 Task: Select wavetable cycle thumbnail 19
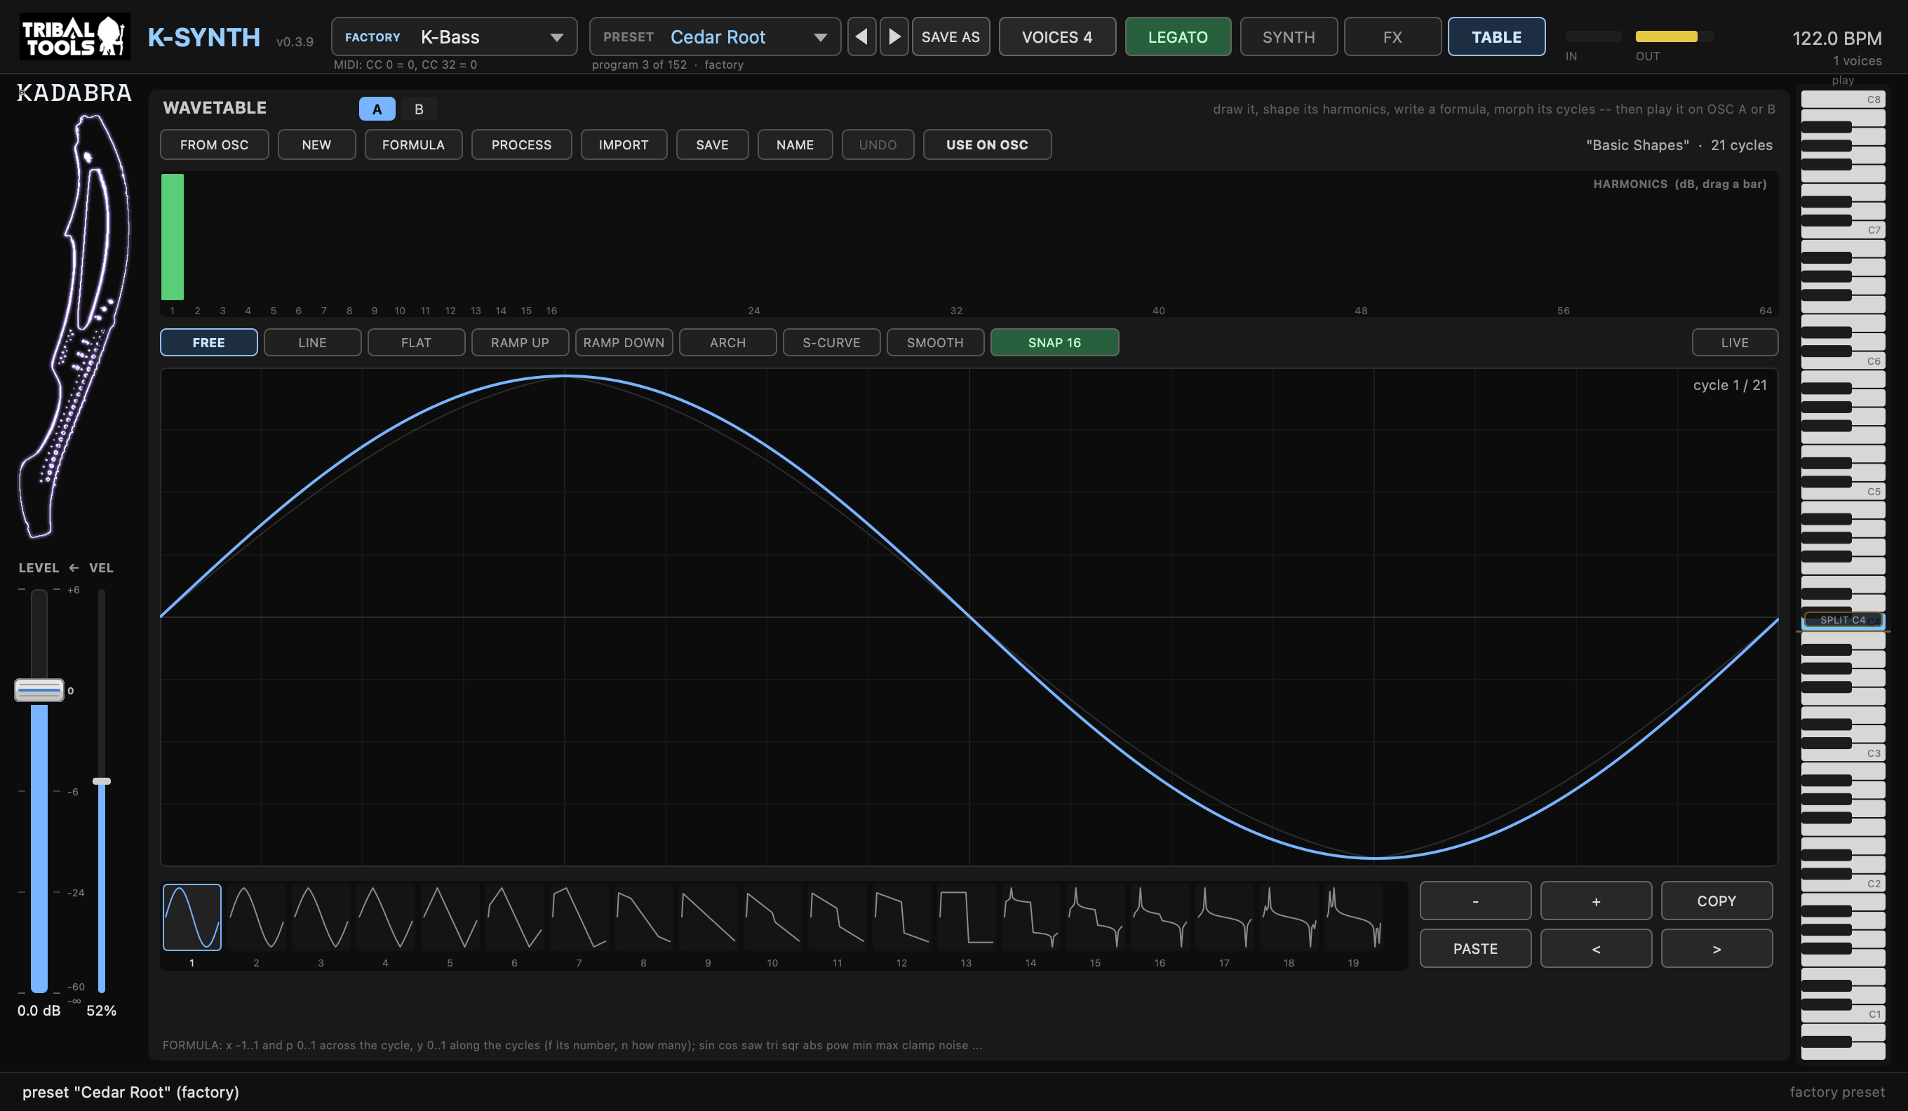click(1353, 917)
